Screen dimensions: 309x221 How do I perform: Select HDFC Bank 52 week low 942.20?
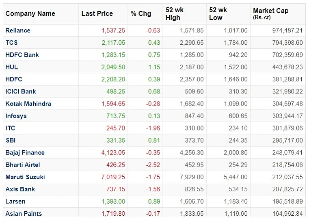(238, 55)
